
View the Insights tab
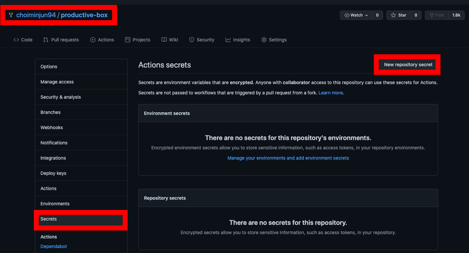pos(238,40)
